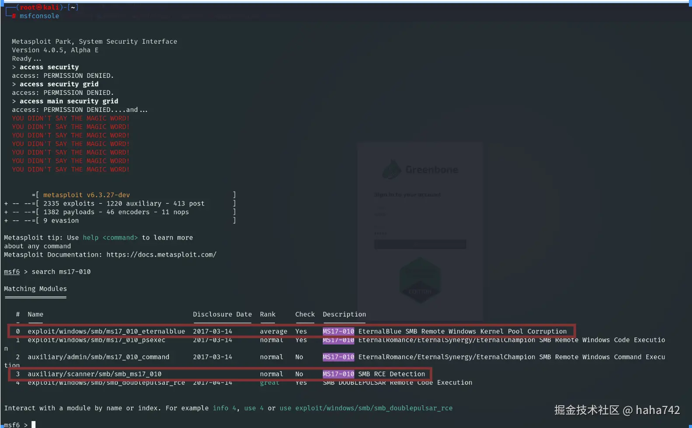The image size is (692, 428).
Task: Click the highlighted MS17-010 tag in eternalblue row
Action: [x=338, y=331]
